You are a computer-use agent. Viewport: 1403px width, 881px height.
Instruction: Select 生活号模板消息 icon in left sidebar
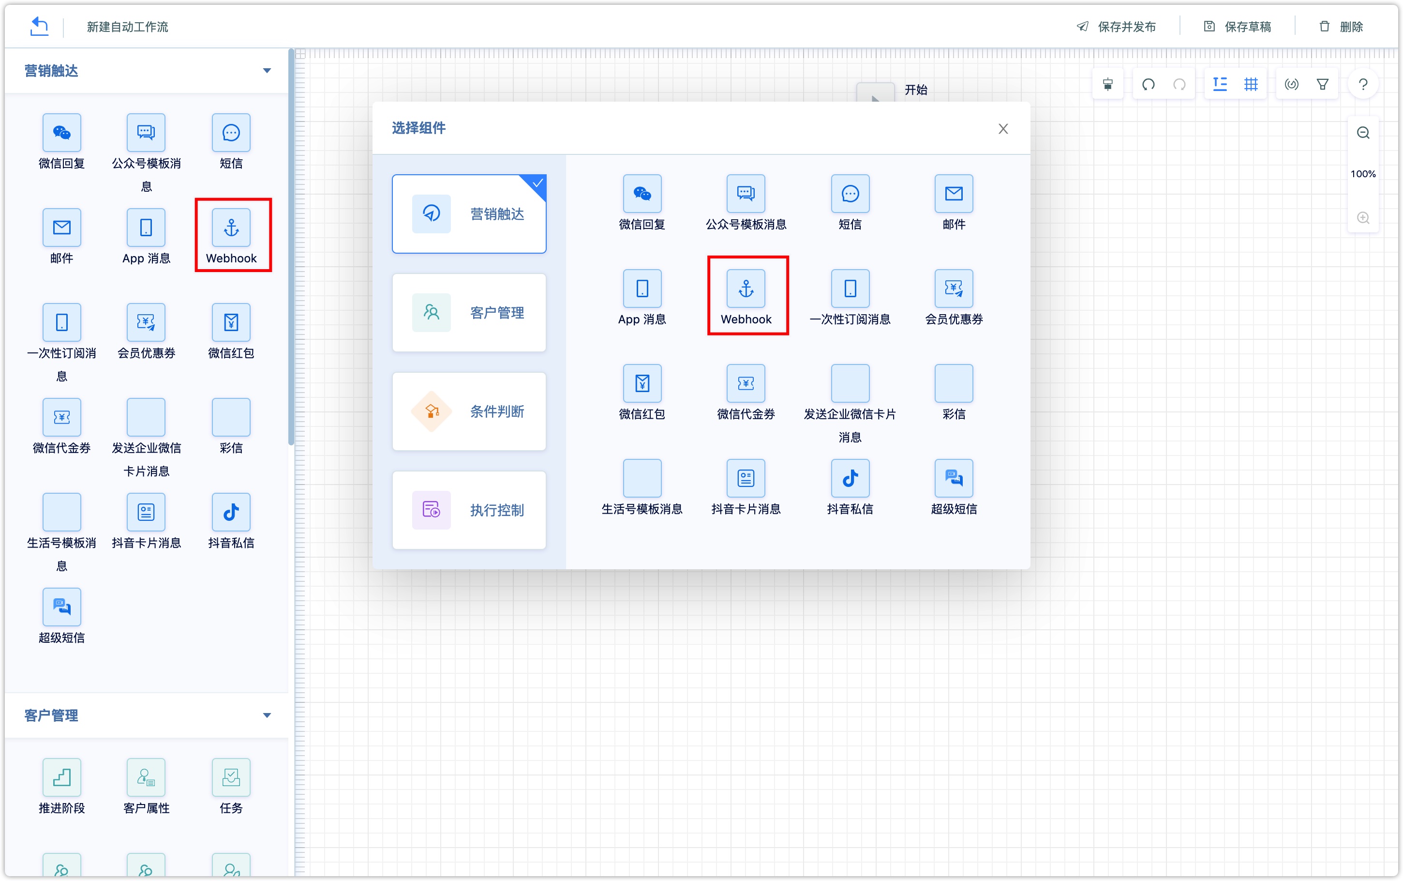click(x=62, y=512)
